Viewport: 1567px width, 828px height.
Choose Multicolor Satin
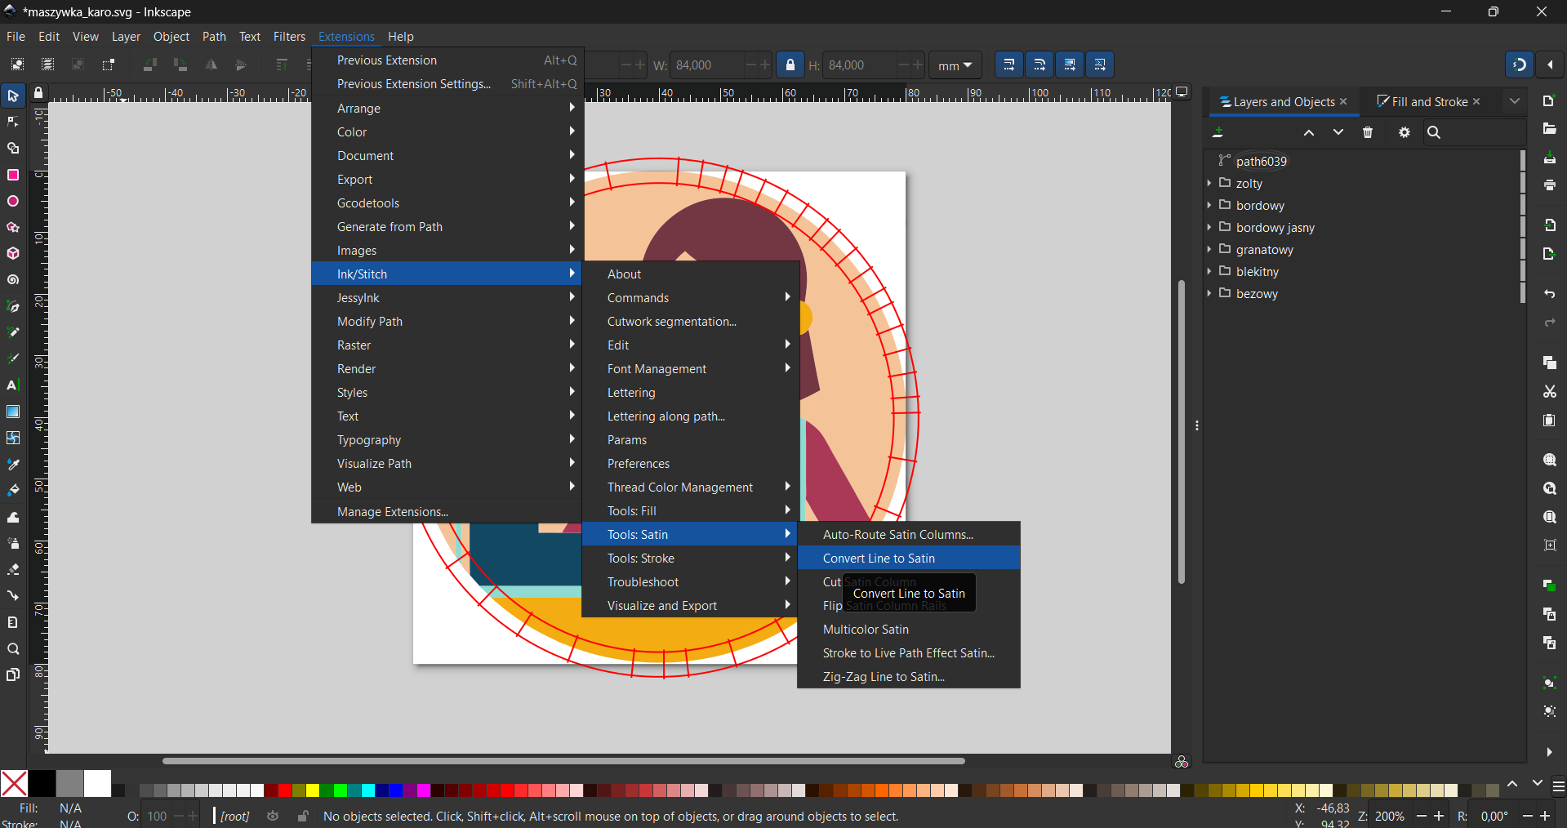[909, 629]
